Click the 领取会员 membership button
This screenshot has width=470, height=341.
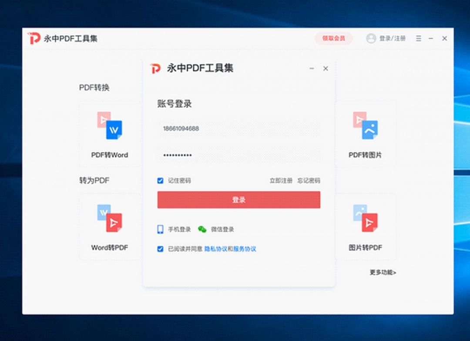pos(334,38)
